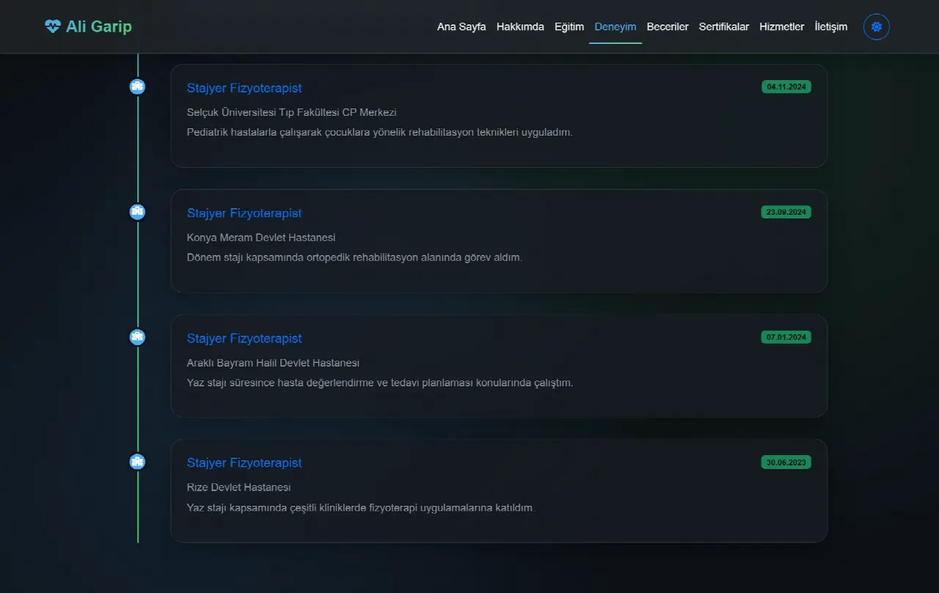Screen dimensions: 939x593
Task: Click the 07.01.2024 date badge
Action: pyautogui.click(x=786, y=338)
